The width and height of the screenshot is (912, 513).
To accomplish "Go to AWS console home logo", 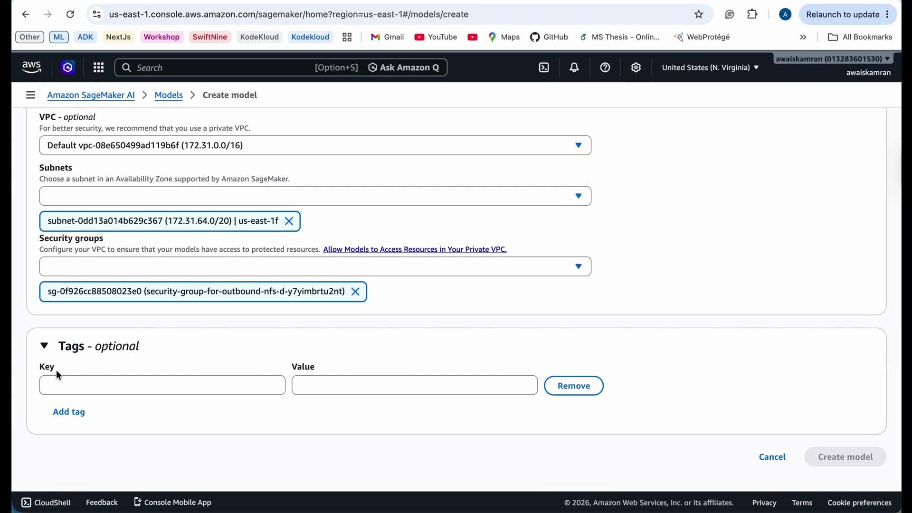I will pos(32,68).
